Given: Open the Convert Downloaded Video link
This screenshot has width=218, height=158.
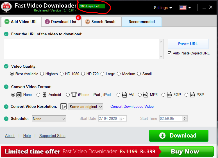Looking at the screenshot, I should coord(132,106).
